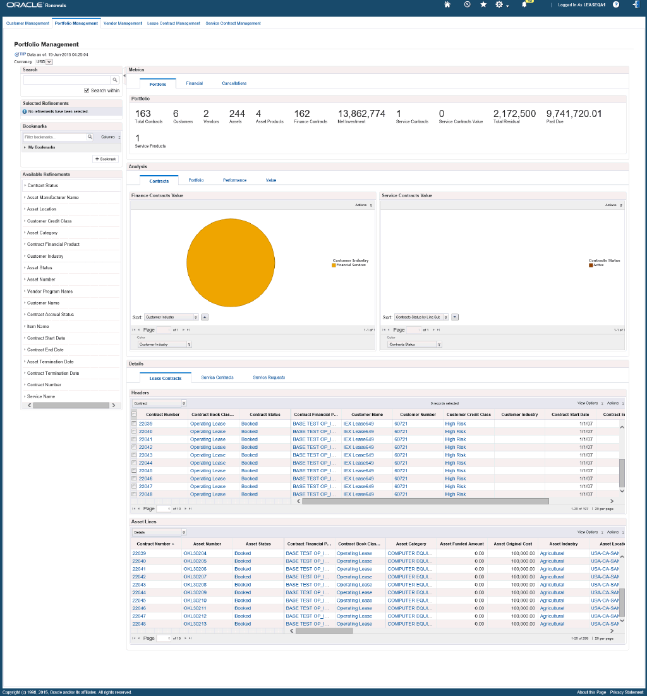Image resolution: width=647 pixels, height=696 pixels.
Task: Open the Navigator compass icon
Action: [468, 4]
